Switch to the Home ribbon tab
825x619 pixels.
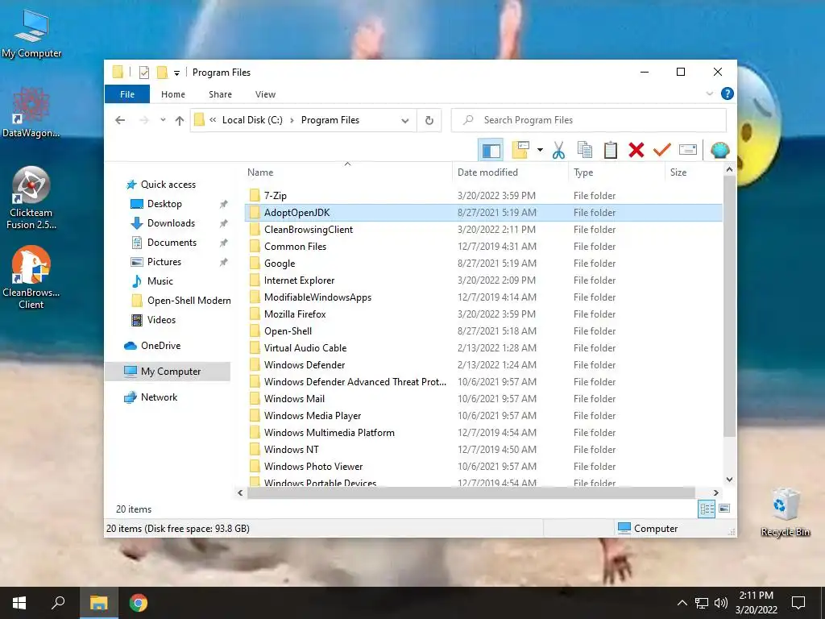pos(173,94)
